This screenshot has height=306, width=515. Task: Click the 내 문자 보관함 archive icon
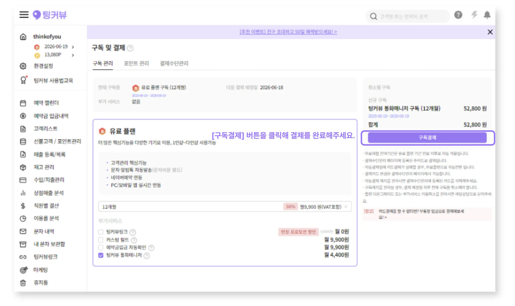[x=23, y=244]
